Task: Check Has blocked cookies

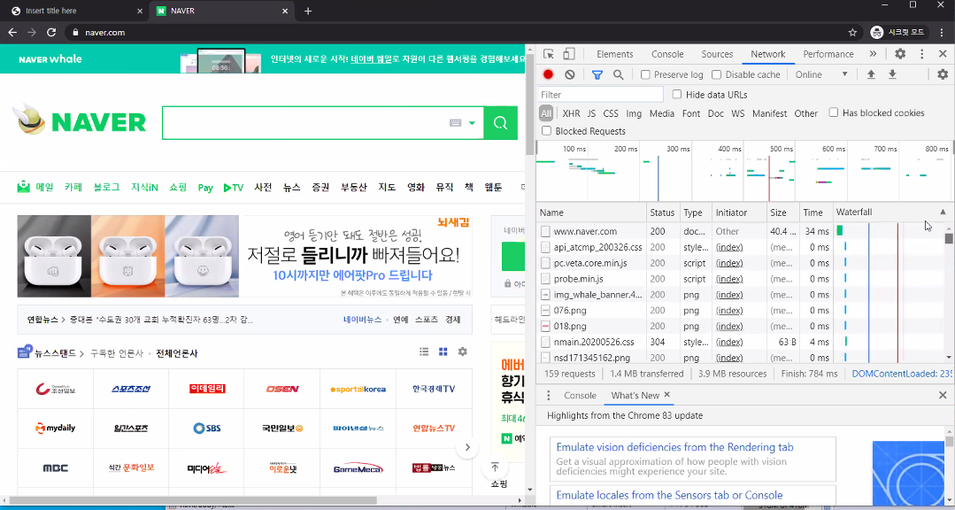Action: click(834, 112)
